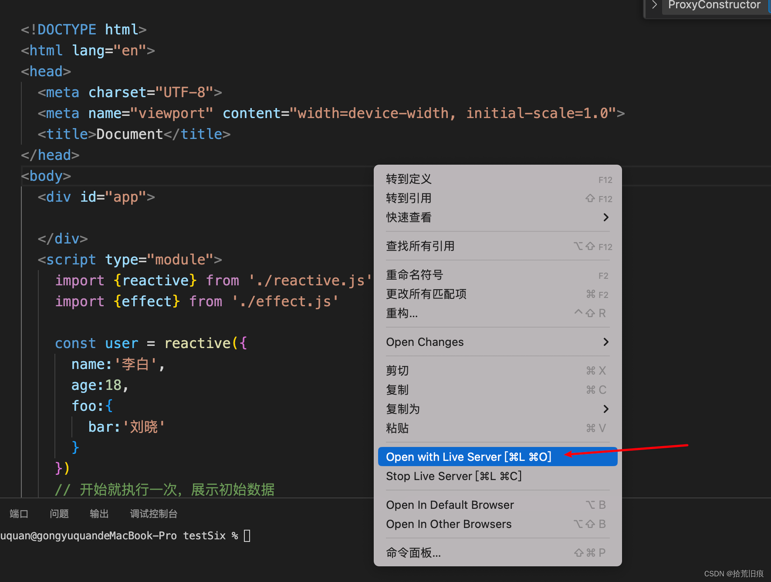
Task: Choose 转到定义 from the context menu
Action: click(x=497, y=179)
